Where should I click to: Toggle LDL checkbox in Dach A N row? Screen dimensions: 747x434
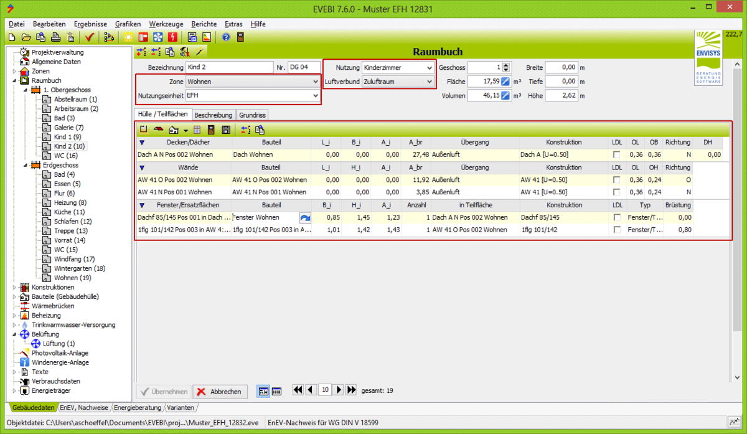617,154
